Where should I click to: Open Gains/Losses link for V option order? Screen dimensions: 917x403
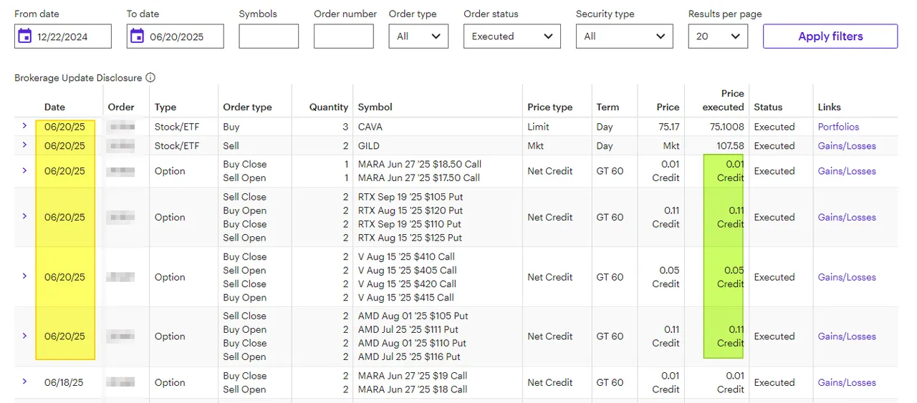click(847, 277)
